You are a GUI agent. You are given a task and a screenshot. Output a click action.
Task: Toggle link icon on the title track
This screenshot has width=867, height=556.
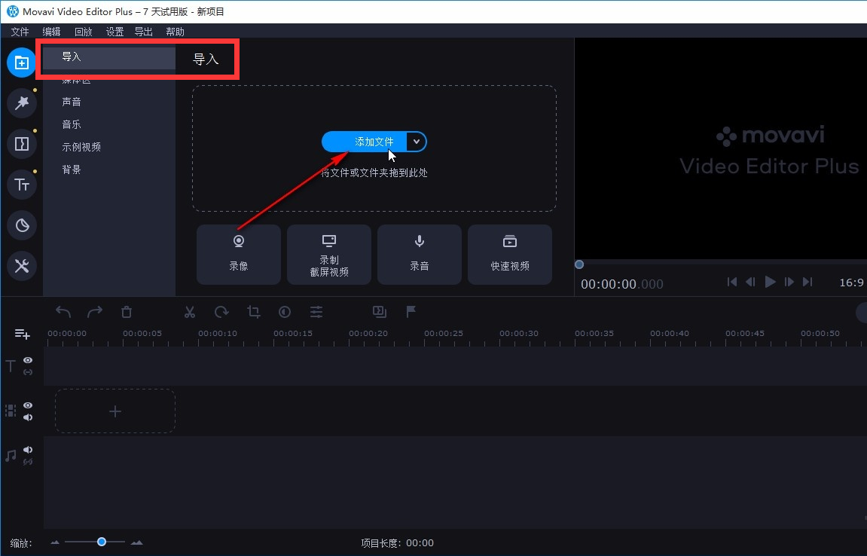28,372
